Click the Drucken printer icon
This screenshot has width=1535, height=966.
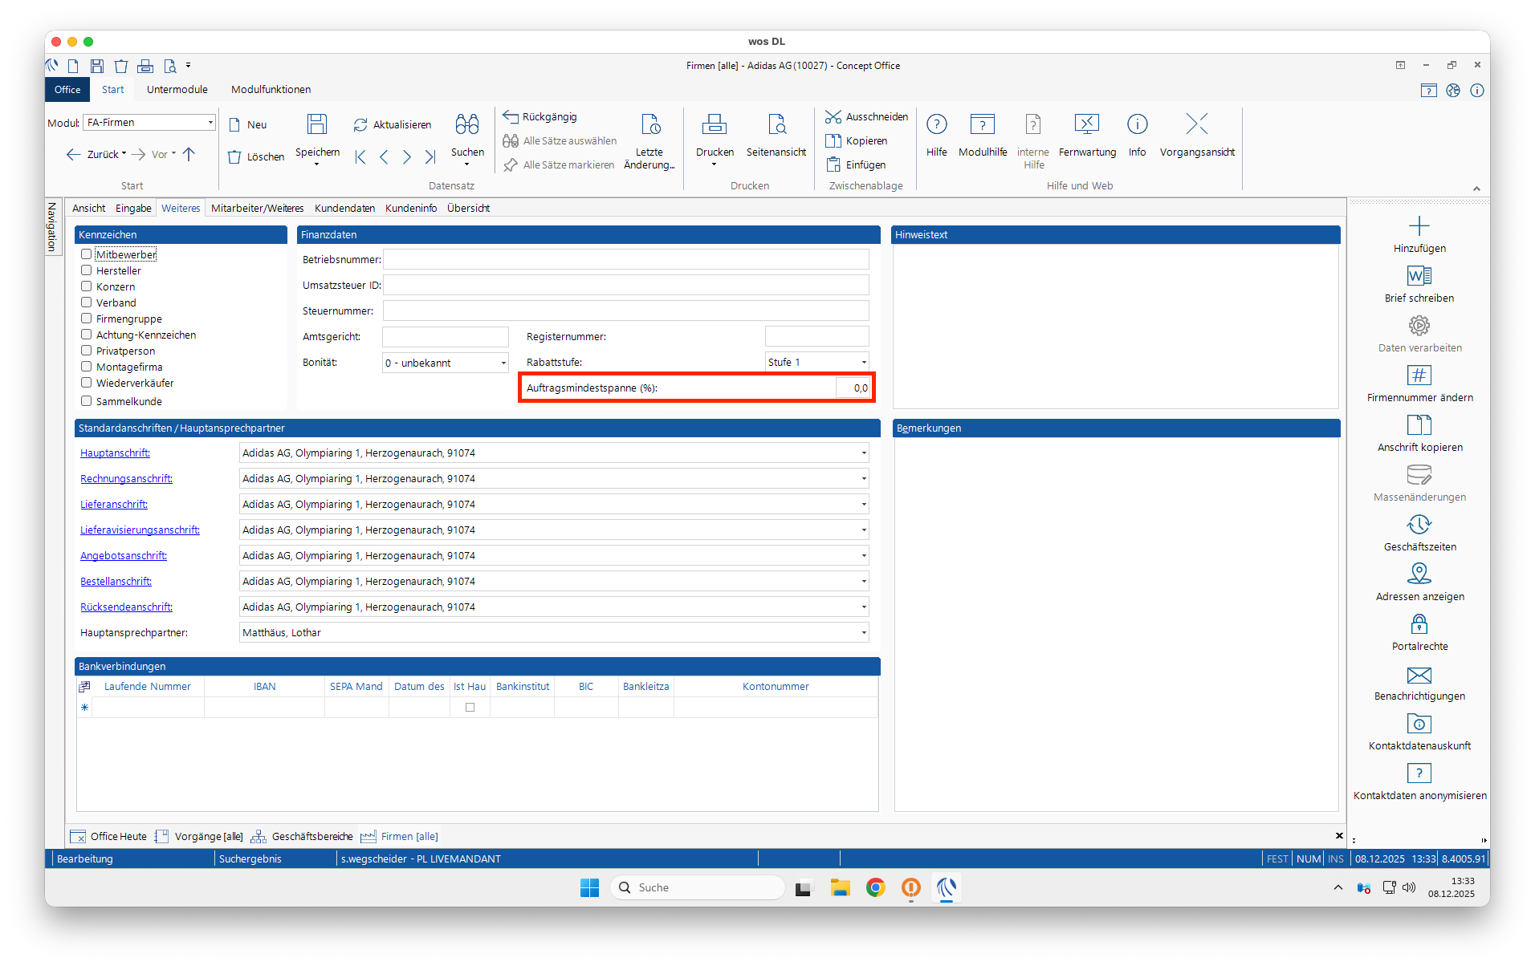coord(714,125)
